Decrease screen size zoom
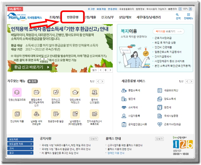 [180, 9]
